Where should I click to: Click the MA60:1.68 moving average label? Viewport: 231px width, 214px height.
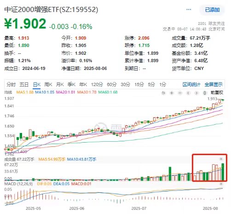tap(108, 92)
